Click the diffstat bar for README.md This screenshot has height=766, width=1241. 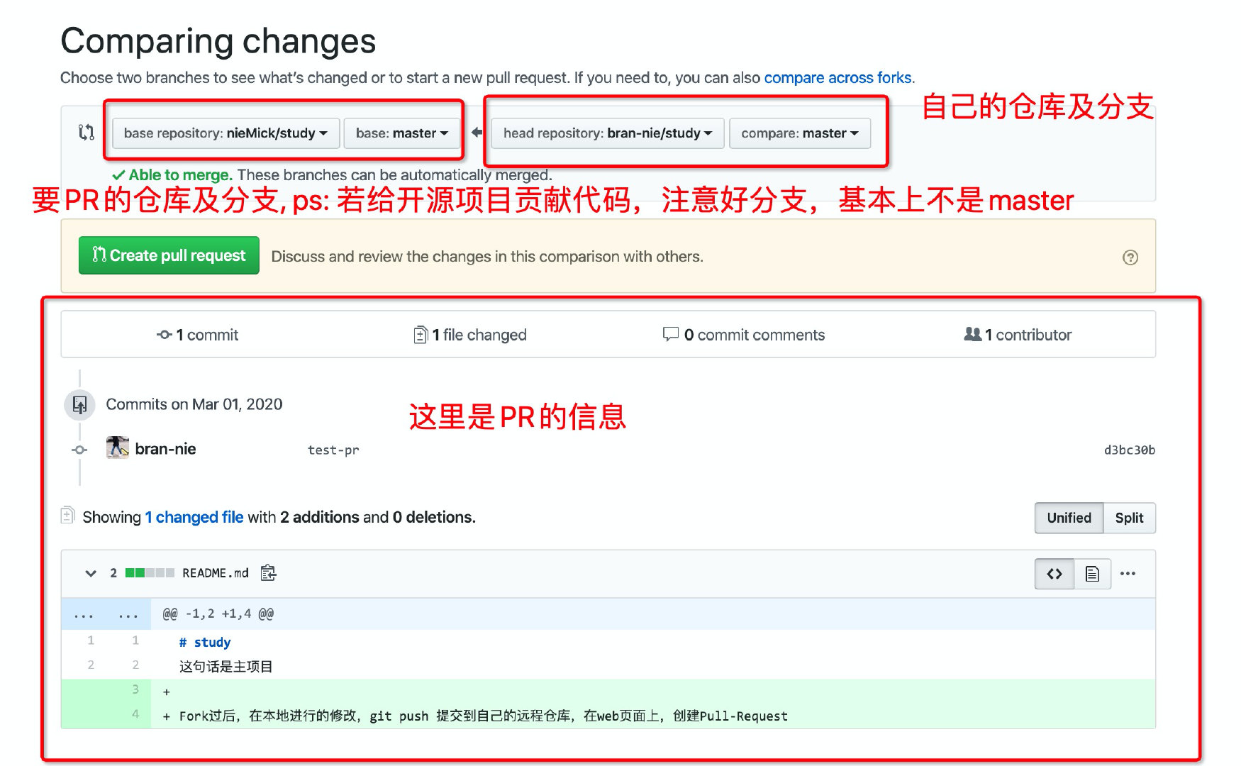coord(150,573)
